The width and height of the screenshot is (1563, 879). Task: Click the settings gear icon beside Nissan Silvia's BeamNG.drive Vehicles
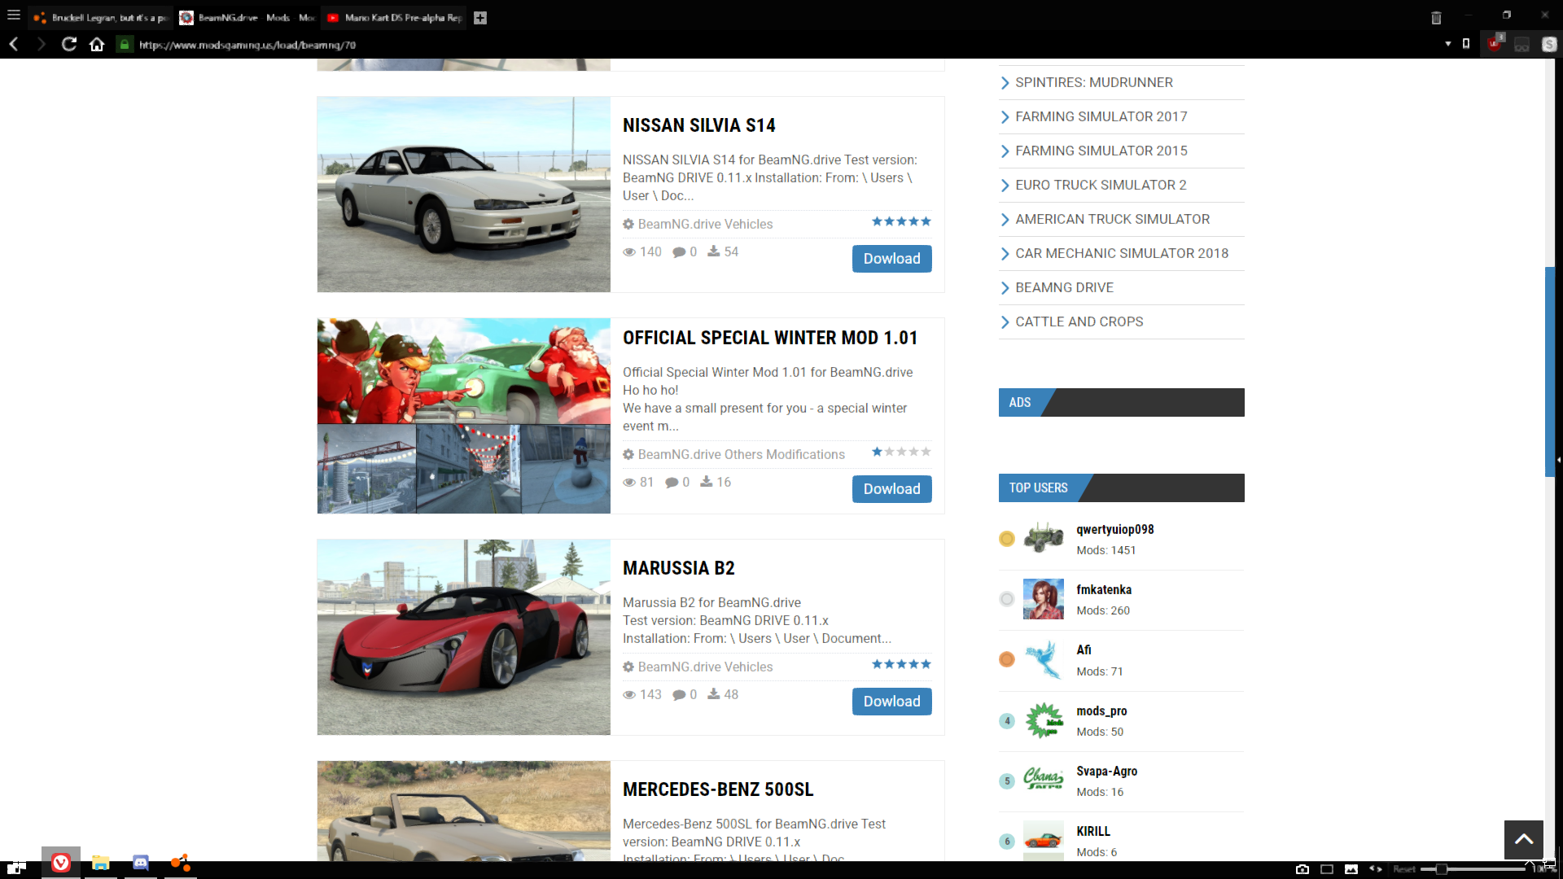628,224
